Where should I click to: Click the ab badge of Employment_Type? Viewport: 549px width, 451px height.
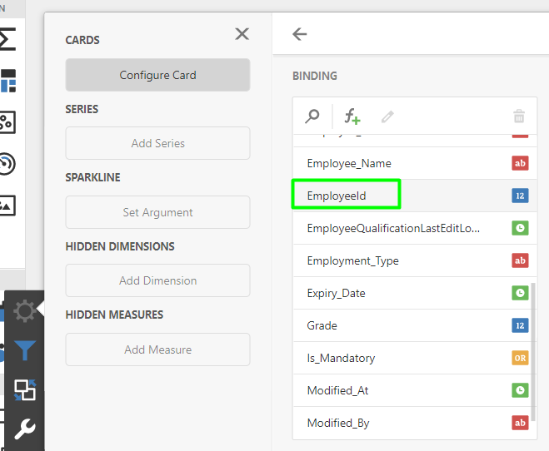pos(520,260)
